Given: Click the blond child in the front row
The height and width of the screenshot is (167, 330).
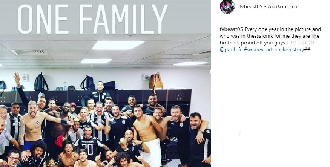Looking at the screenshot, I should (124, 147).
